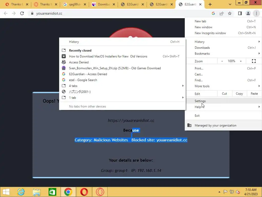Click the muted volume tray icon

238,192
